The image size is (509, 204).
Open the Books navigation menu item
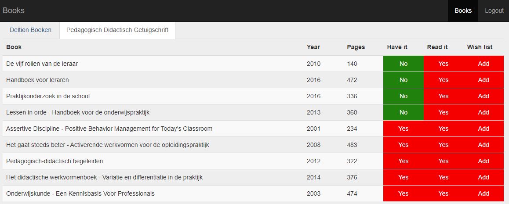click(463, 11)
